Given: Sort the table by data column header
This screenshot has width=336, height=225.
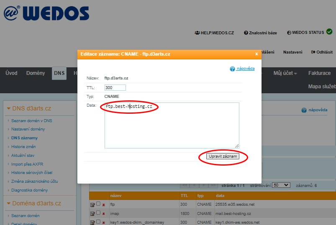Looking at the screenshot, I should [220, 196].
